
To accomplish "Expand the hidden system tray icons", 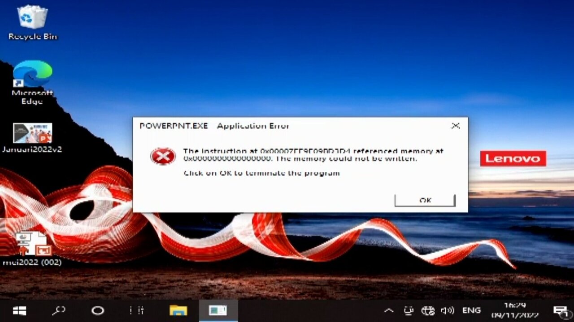I will click(389, 310).
